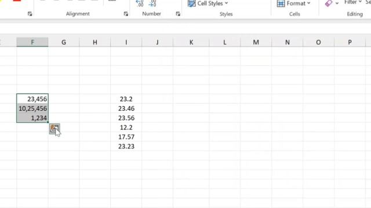This screenshot has width=371, height=208.
Task: Select column F header
Action: coord(32,42)
